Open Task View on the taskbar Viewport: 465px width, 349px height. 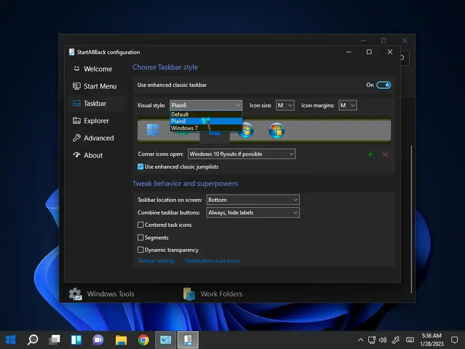(54, 340)
